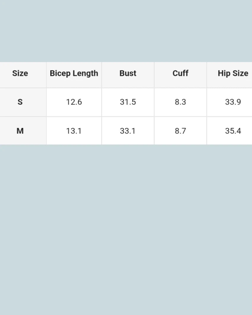Screen dimensions: 252x315
Task: Select the 8.3 cuff value
Action: pyautogui.click(x=180, y=102)
